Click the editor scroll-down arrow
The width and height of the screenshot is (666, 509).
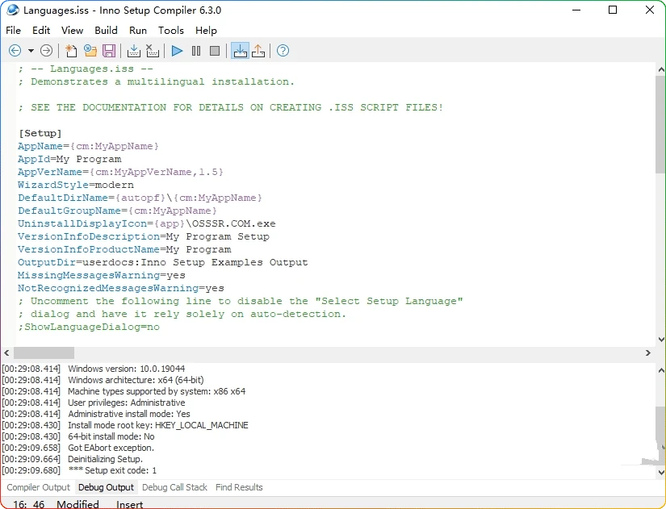pyautogui.click(x=661, y=339)
